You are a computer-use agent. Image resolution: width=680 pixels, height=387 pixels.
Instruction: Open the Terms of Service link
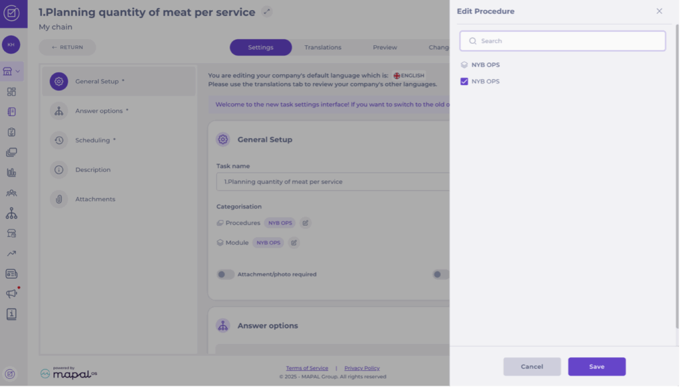[307, 368]
